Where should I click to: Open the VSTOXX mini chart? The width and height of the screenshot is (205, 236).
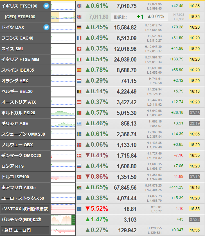(x=63, y=209)
